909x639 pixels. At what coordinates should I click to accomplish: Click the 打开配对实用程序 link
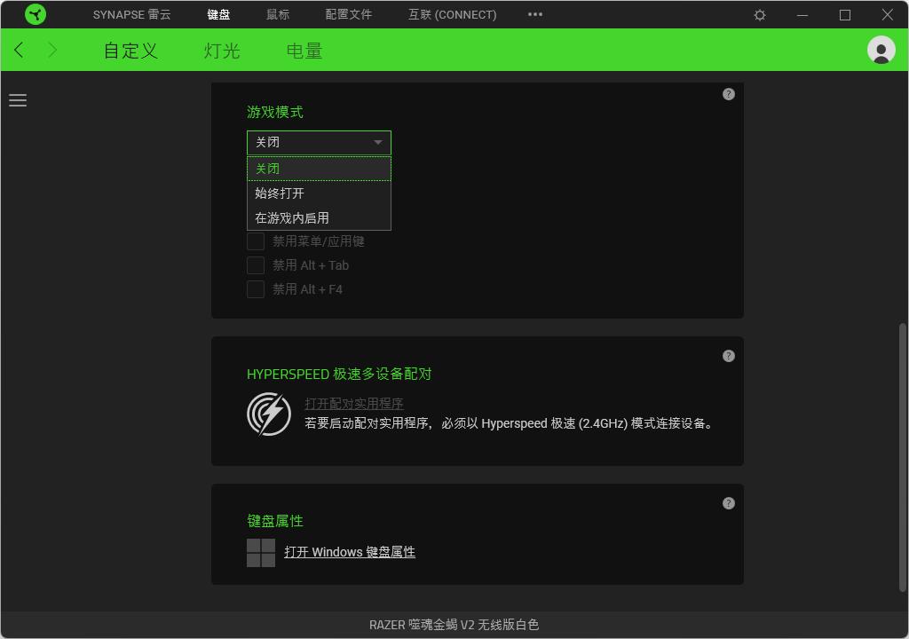click(x=353, y=403)
